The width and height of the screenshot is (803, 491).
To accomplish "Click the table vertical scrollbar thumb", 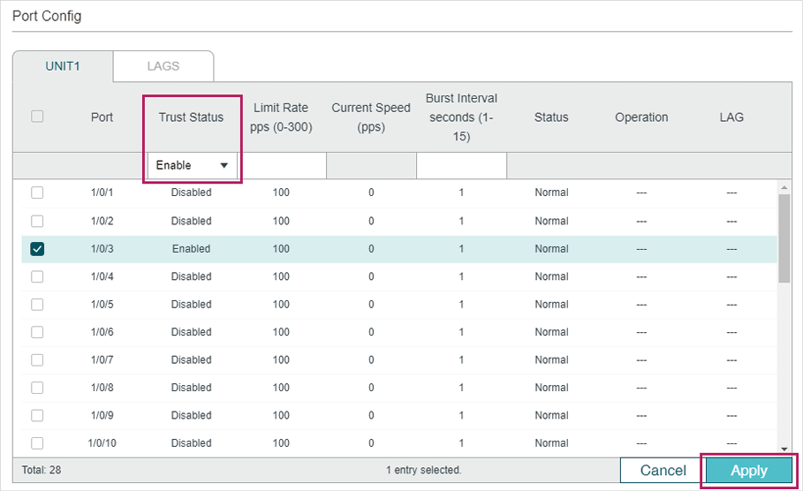I will [x=784, y=238].
